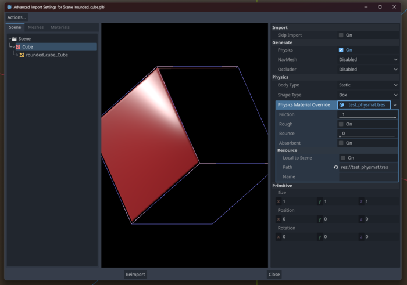Click the Scene clapperboard icon in tree
The image size is (407, 285).
pyautogui.click(x=15, y=39)
